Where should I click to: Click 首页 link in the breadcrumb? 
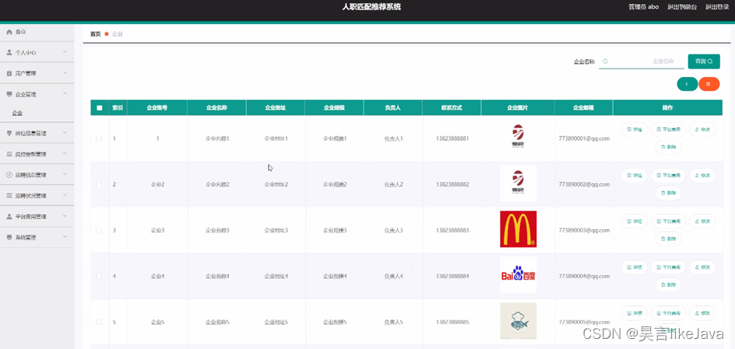[x=95, y=33]
